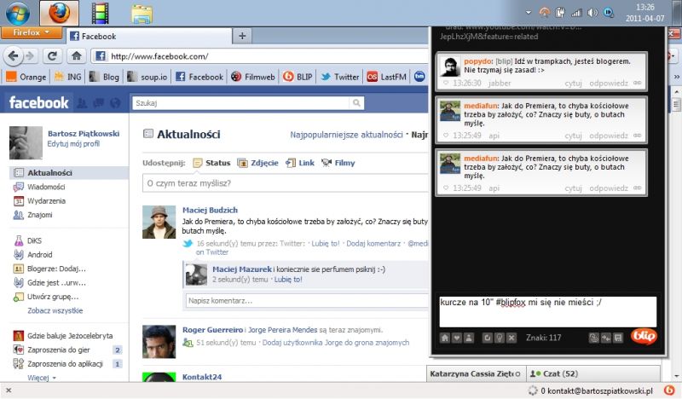Open popydo's avatar in BlipFox

point(450,66)
